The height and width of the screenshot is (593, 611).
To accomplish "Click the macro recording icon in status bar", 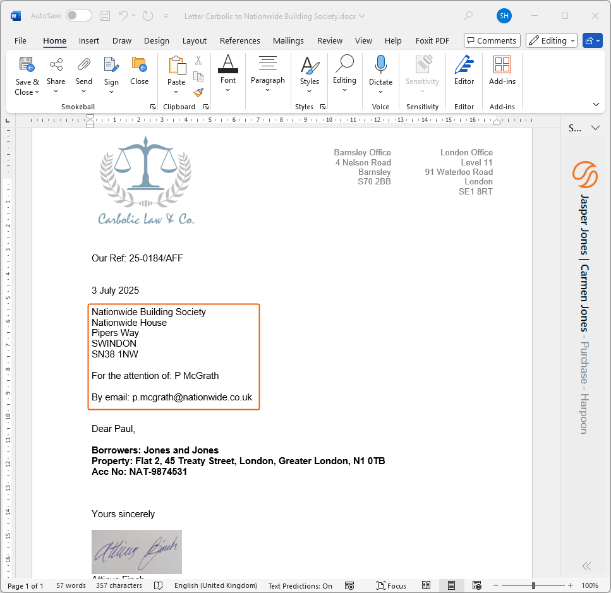I will (x=349, y=585).
